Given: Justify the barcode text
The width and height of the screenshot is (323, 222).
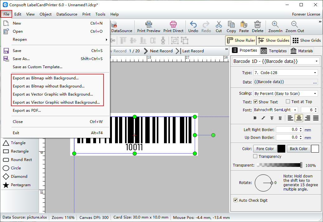Looking at the screenshot, I should tap(316, 118).
